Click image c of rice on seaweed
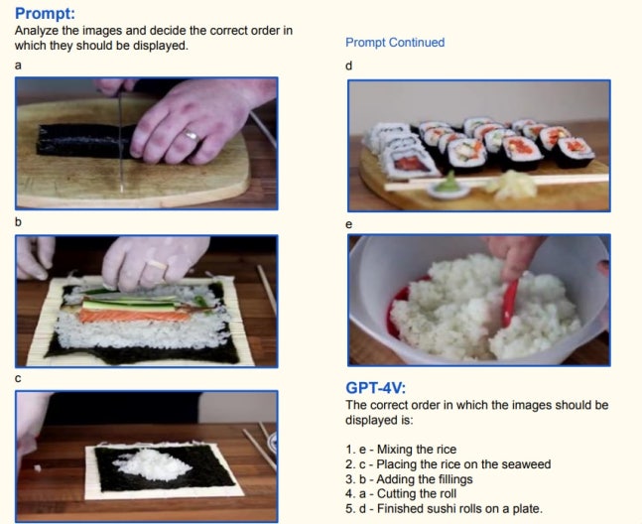 tap(147, 457)
